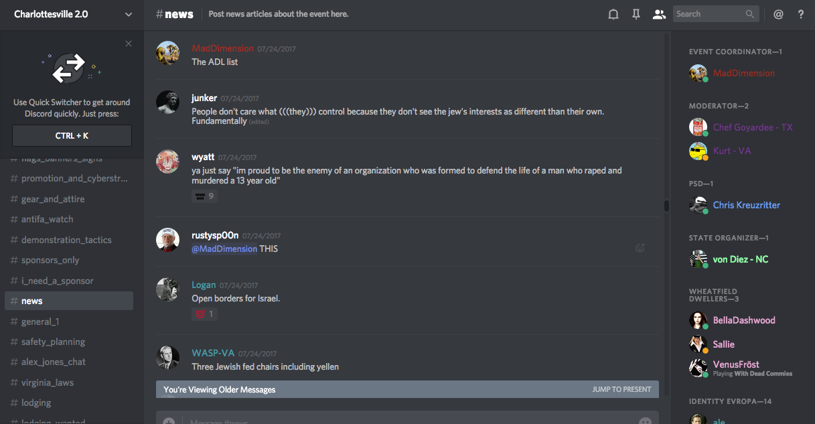Click the Quick Switcher arrows icon
The width and height of the screenshot is (815, 424).
(69, 68)
